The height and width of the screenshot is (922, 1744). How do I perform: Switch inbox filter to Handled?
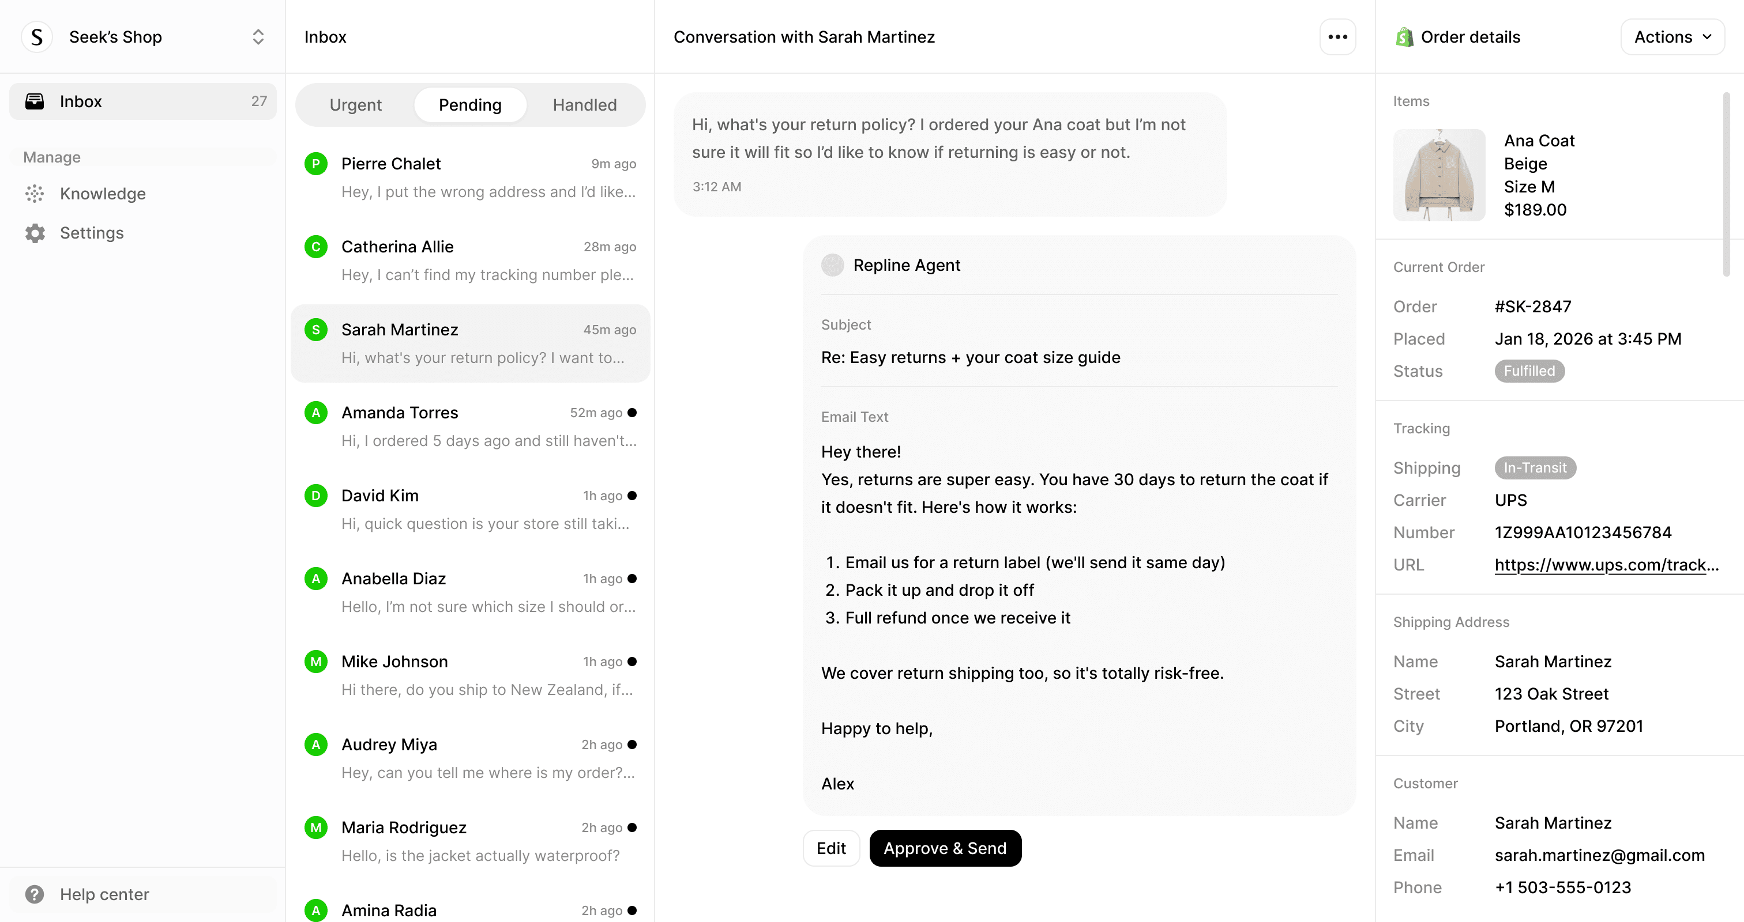[x=584, y=105]
